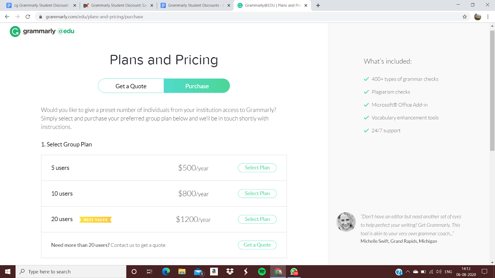Select Plan for 20 users at $1200/year
495x278 pixels.
(x=257, y=219)
